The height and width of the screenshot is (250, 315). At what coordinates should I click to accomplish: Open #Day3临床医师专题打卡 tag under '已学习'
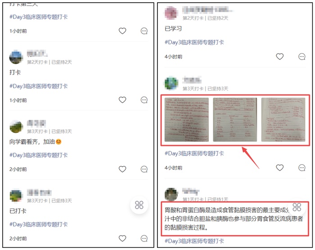click(194, 42)
